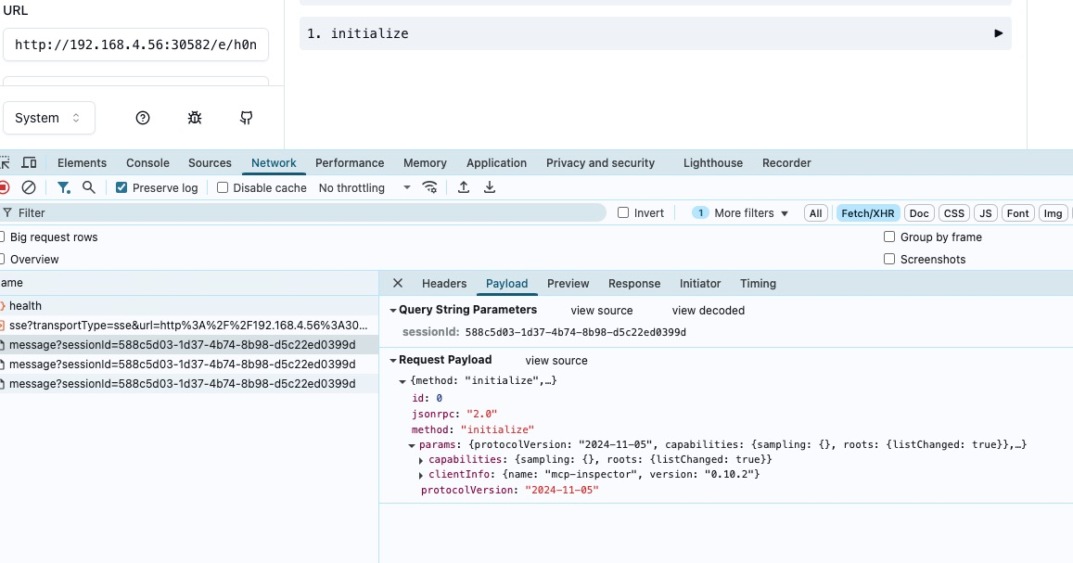Enable the Disable cache checkbox
The height and width of the screenshot is (563, 1073).
(223, 187)
